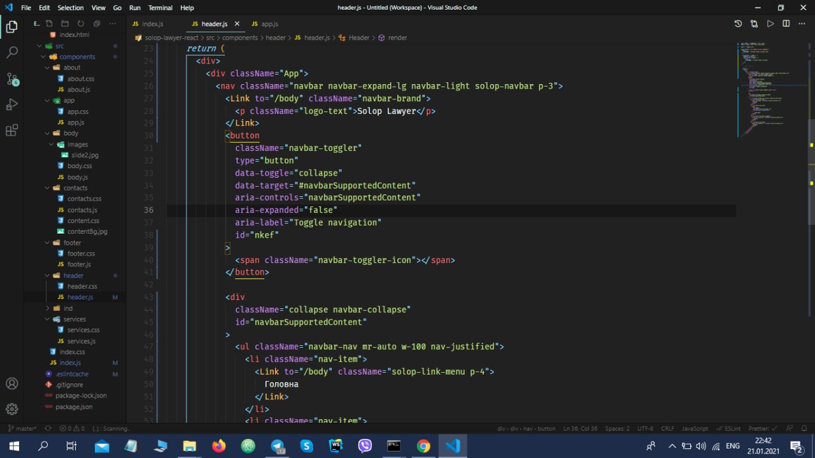Open the Terminal menu

[160, 8]
